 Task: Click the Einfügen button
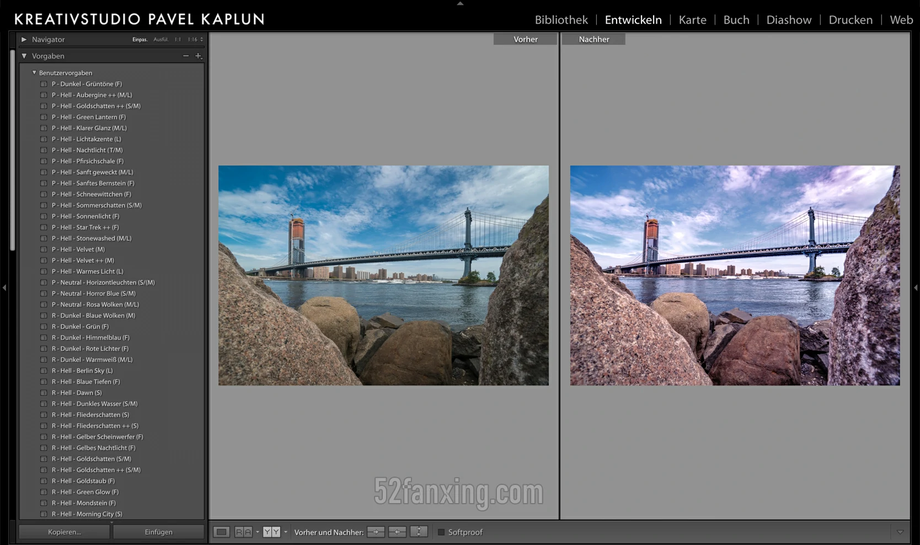(x=159, y=532)
